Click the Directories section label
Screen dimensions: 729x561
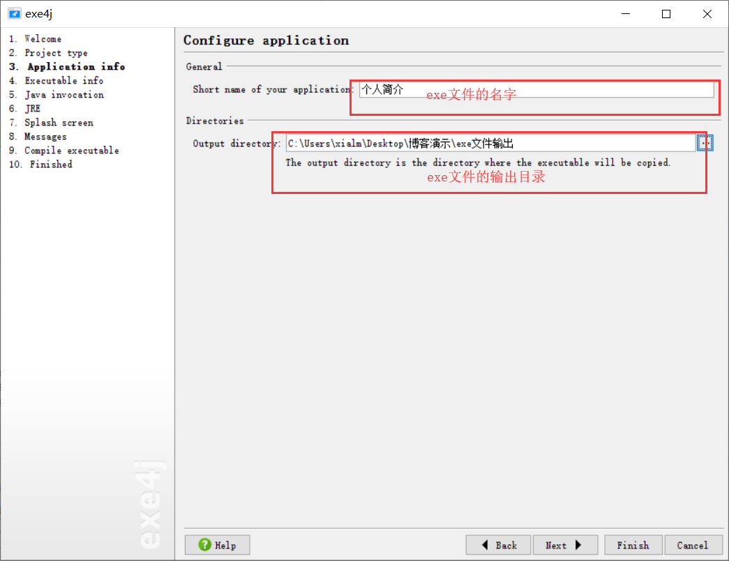tap(215, 121)
